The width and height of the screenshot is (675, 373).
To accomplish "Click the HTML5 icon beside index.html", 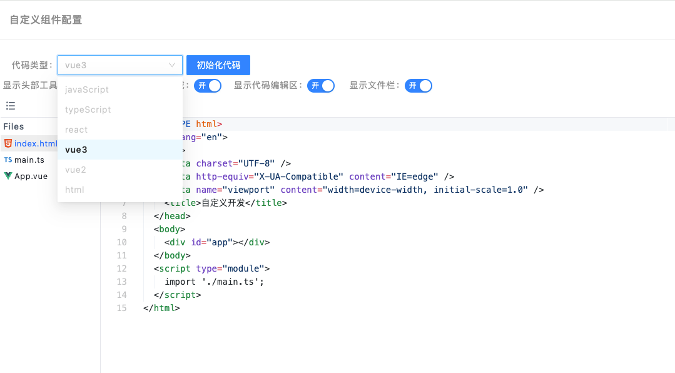I will 8,143.
